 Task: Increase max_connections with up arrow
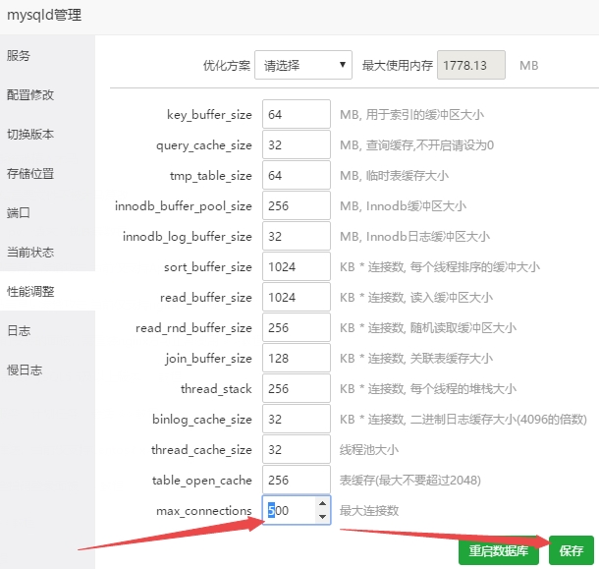pos(322,503)
